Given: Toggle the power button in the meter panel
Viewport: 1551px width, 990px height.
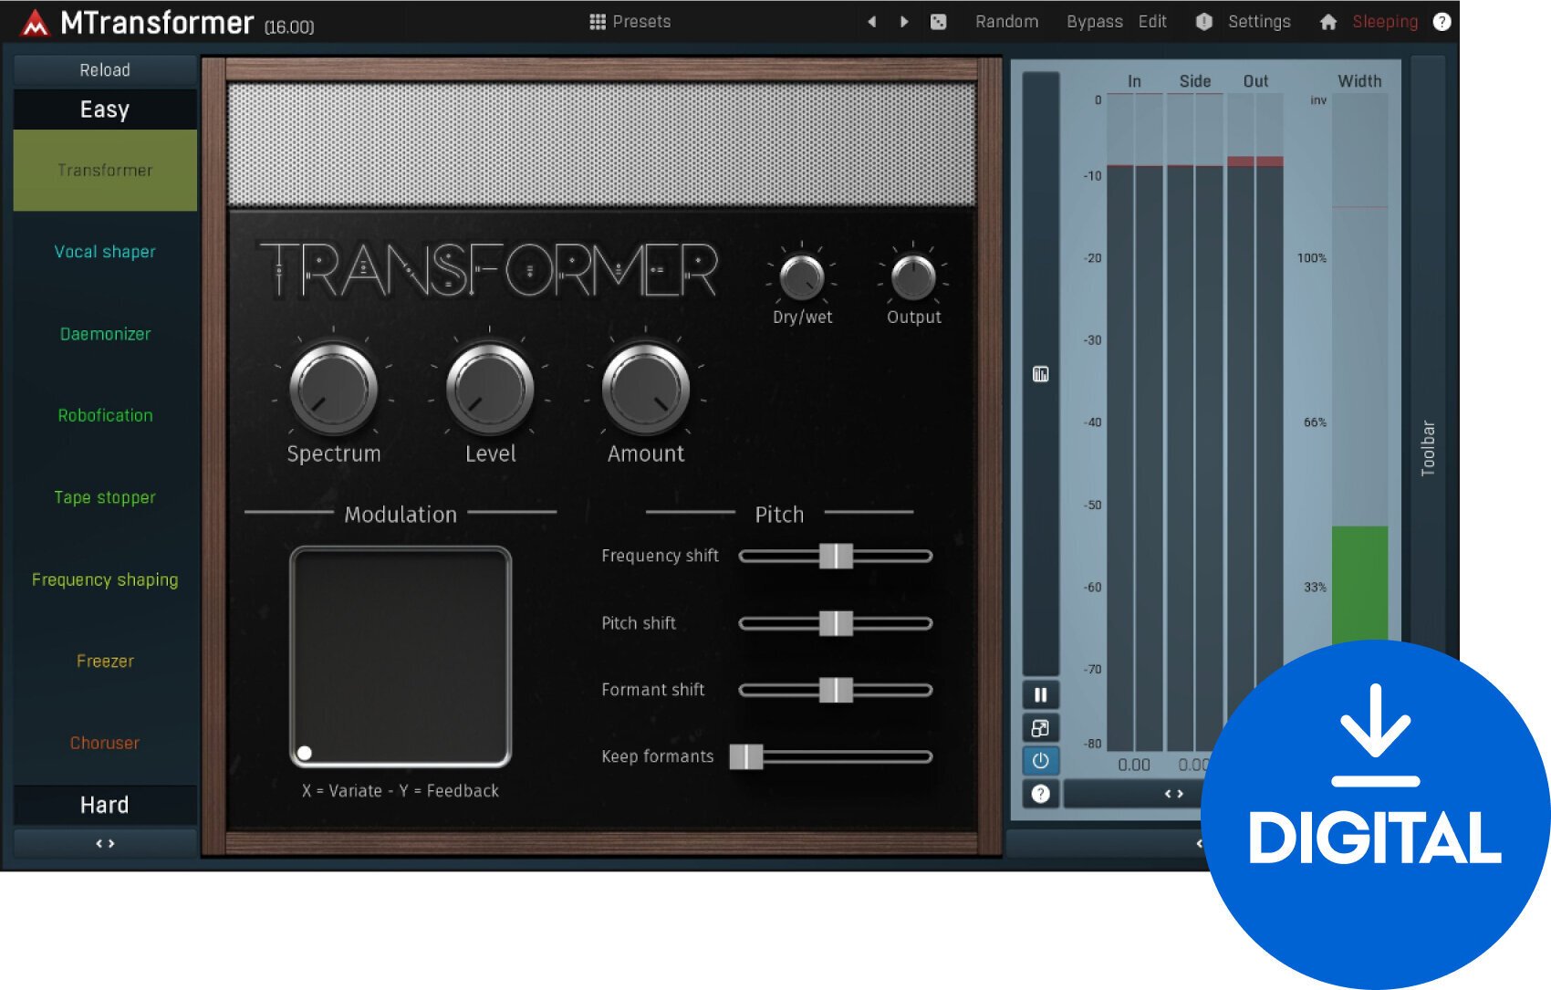Looking at the screenshot, I should pos(1040,760).
